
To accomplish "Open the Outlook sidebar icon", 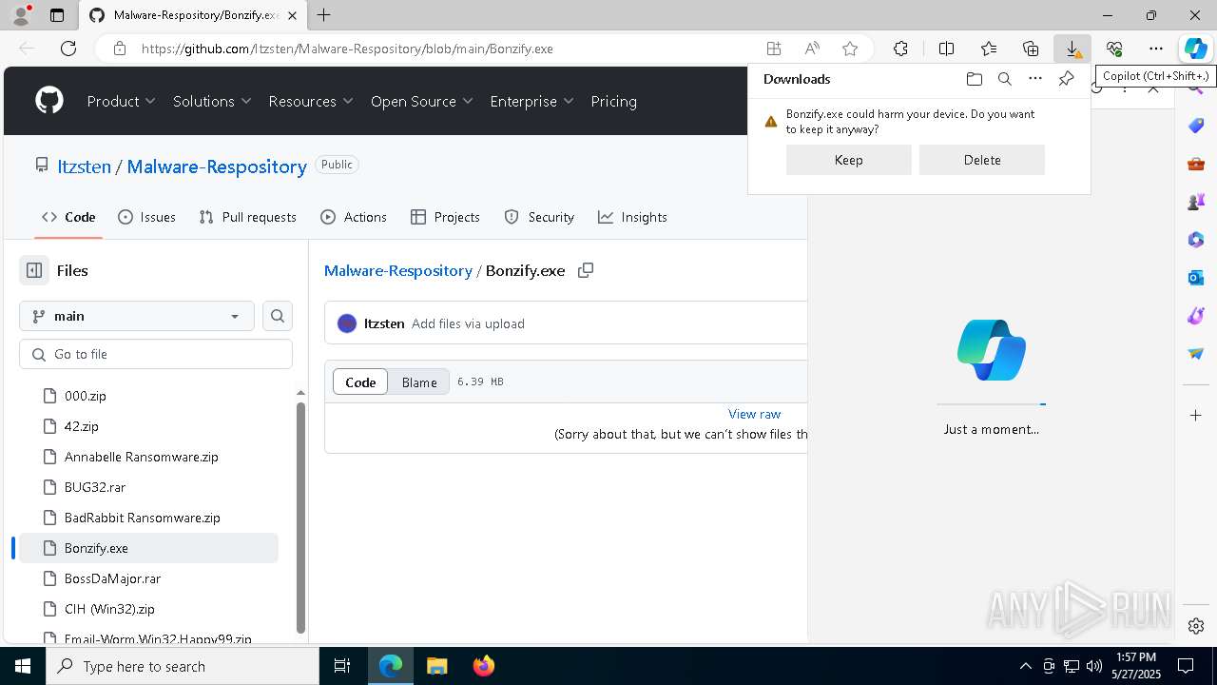I will click(x=1196, y=278).
